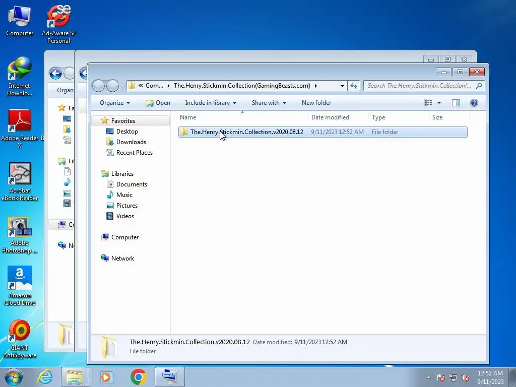516x387 pixels.
Task: Launch GIANT AntiSpyware desktop icon
Action: 20,339
